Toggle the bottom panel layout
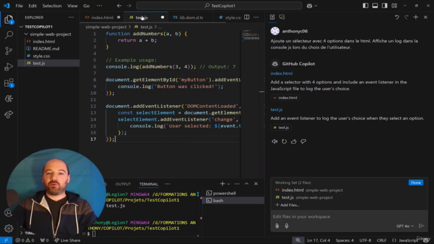This screenshot has height=244, width=434. (x=375, y=6)
